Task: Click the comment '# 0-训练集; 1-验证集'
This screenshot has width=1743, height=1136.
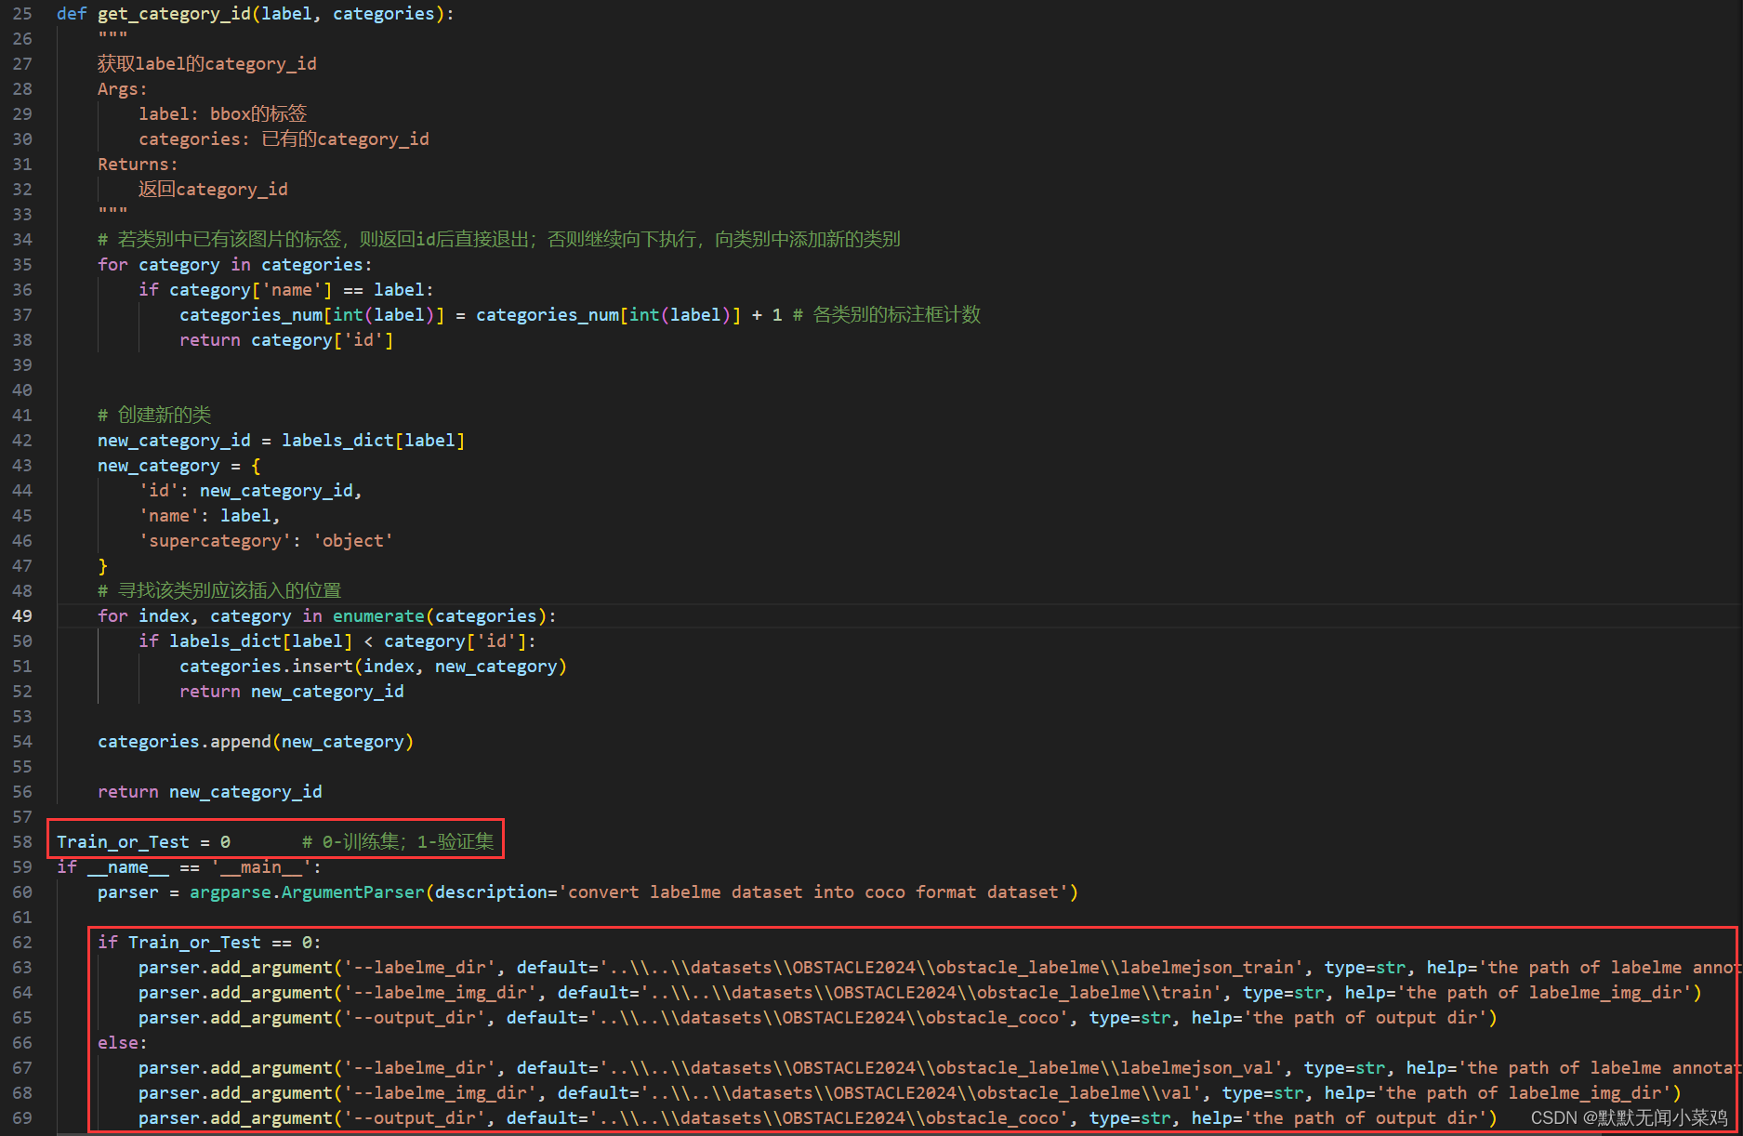Action: pos(398,842)
